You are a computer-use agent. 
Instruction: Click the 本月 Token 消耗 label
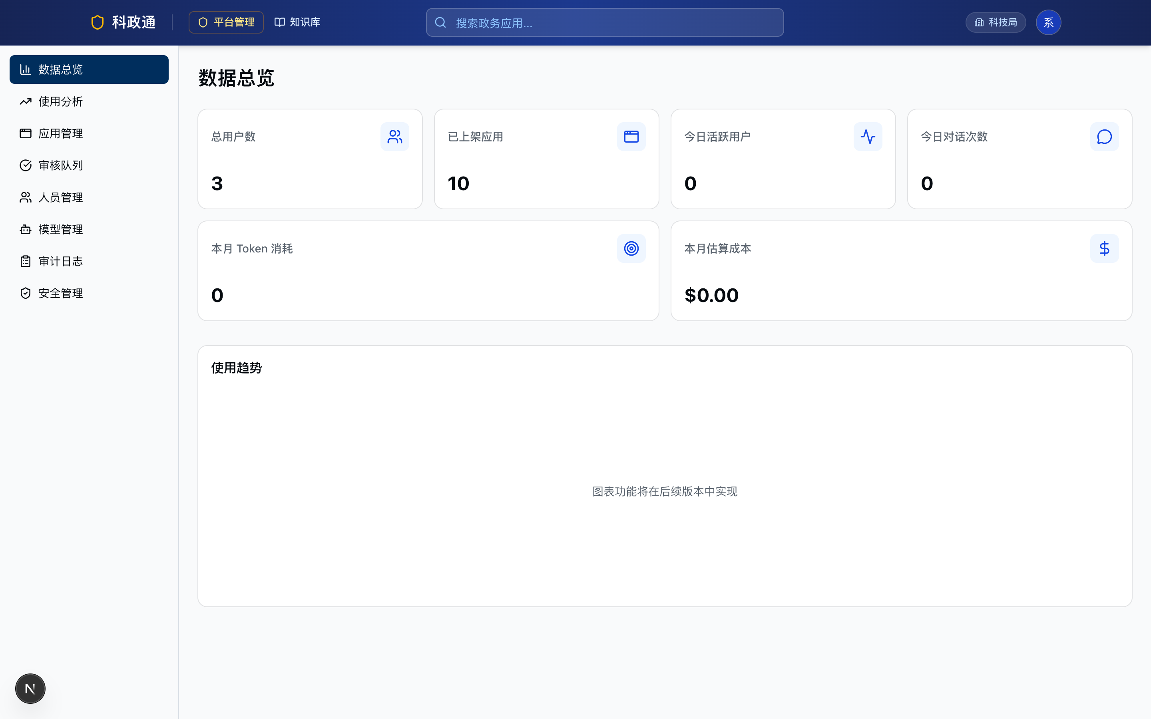tap(252, 249)
